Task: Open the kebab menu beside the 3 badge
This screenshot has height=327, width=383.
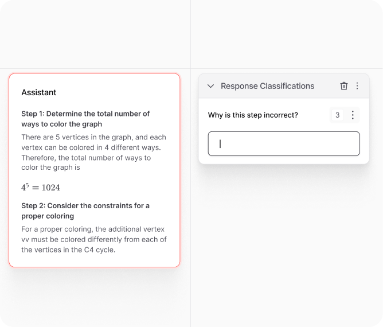Action: pos(353,115)
